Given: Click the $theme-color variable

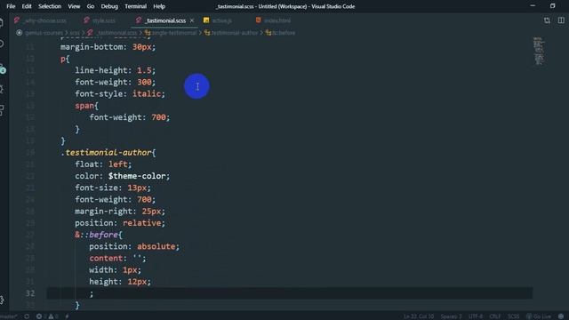Looking at the screenshot, I should click(x=137, y=176).
